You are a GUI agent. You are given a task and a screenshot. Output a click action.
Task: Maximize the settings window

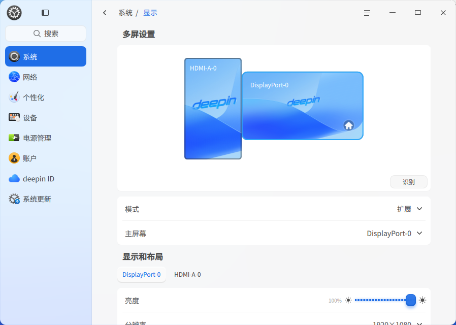click(418, 13)
